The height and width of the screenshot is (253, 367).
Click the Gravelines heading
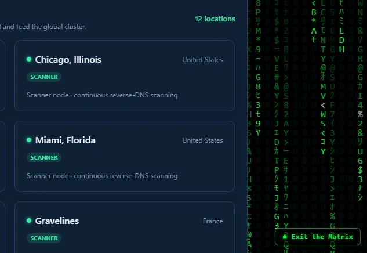pyautogui.click(x=57, y=221)
